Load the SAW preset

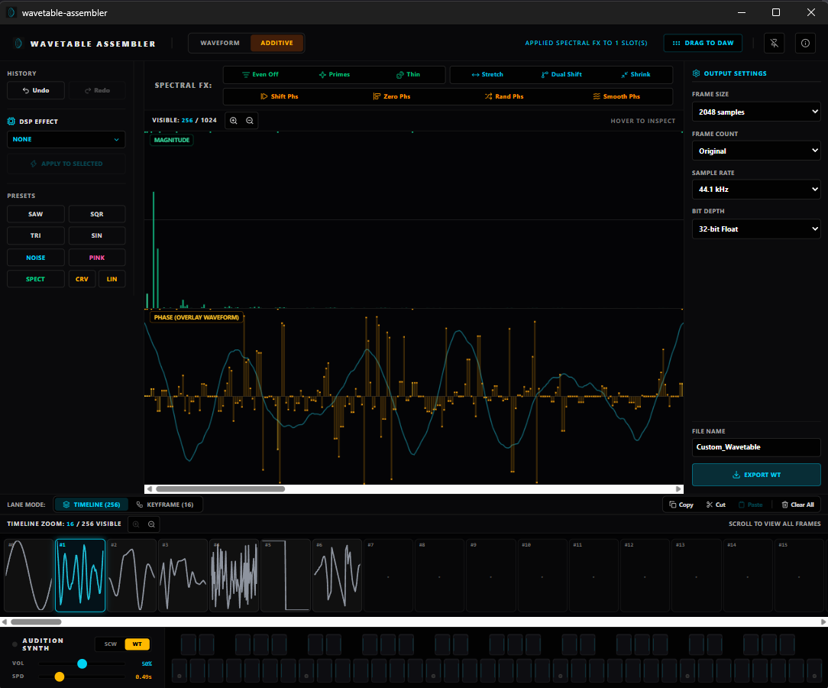[x=36, y=214]
